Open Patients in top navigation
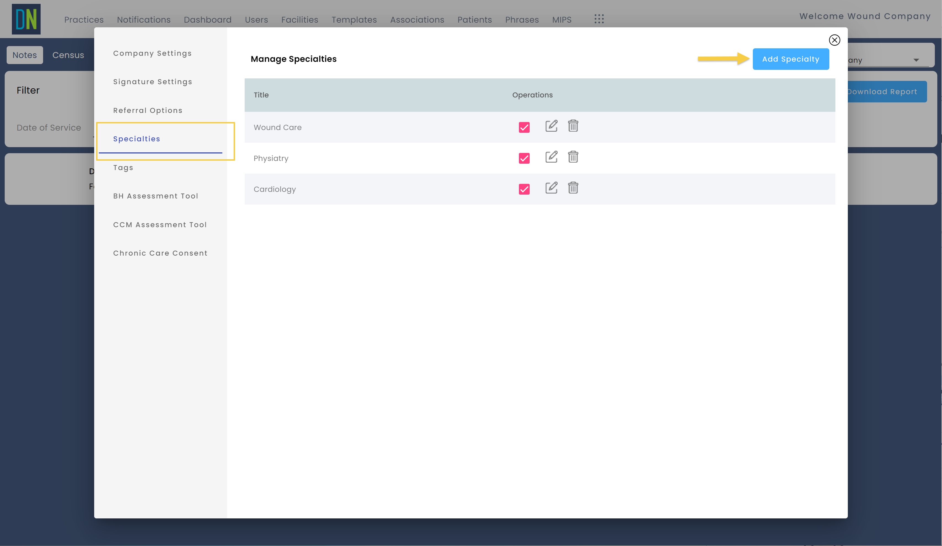 pos(475,20)
